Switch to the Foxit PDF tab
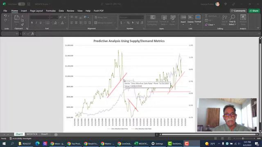262x147 pixels. 99,11
